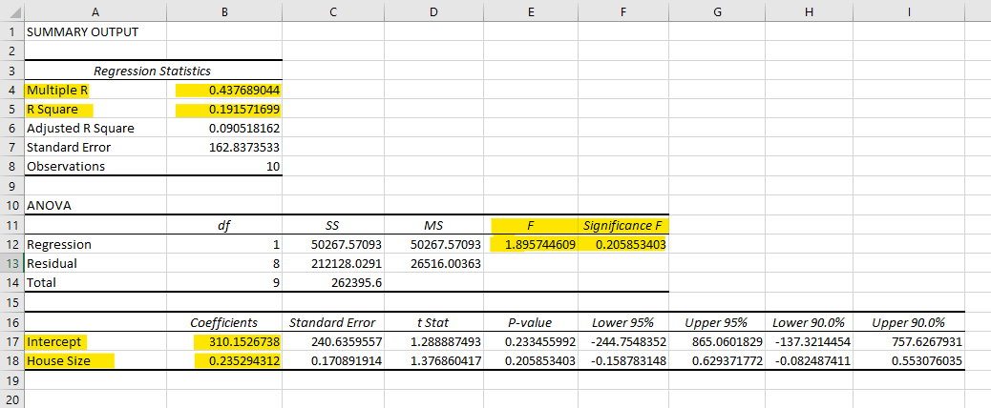Select the Multiple R value 0.437689044
This screenshot has width=991, height=408.
point(229,91)
